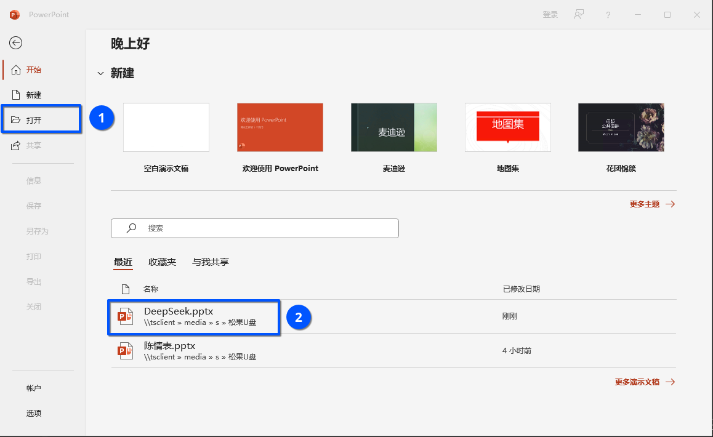
Task: Click the PowerPoint logo in title bar
Action: pos(15,15)
